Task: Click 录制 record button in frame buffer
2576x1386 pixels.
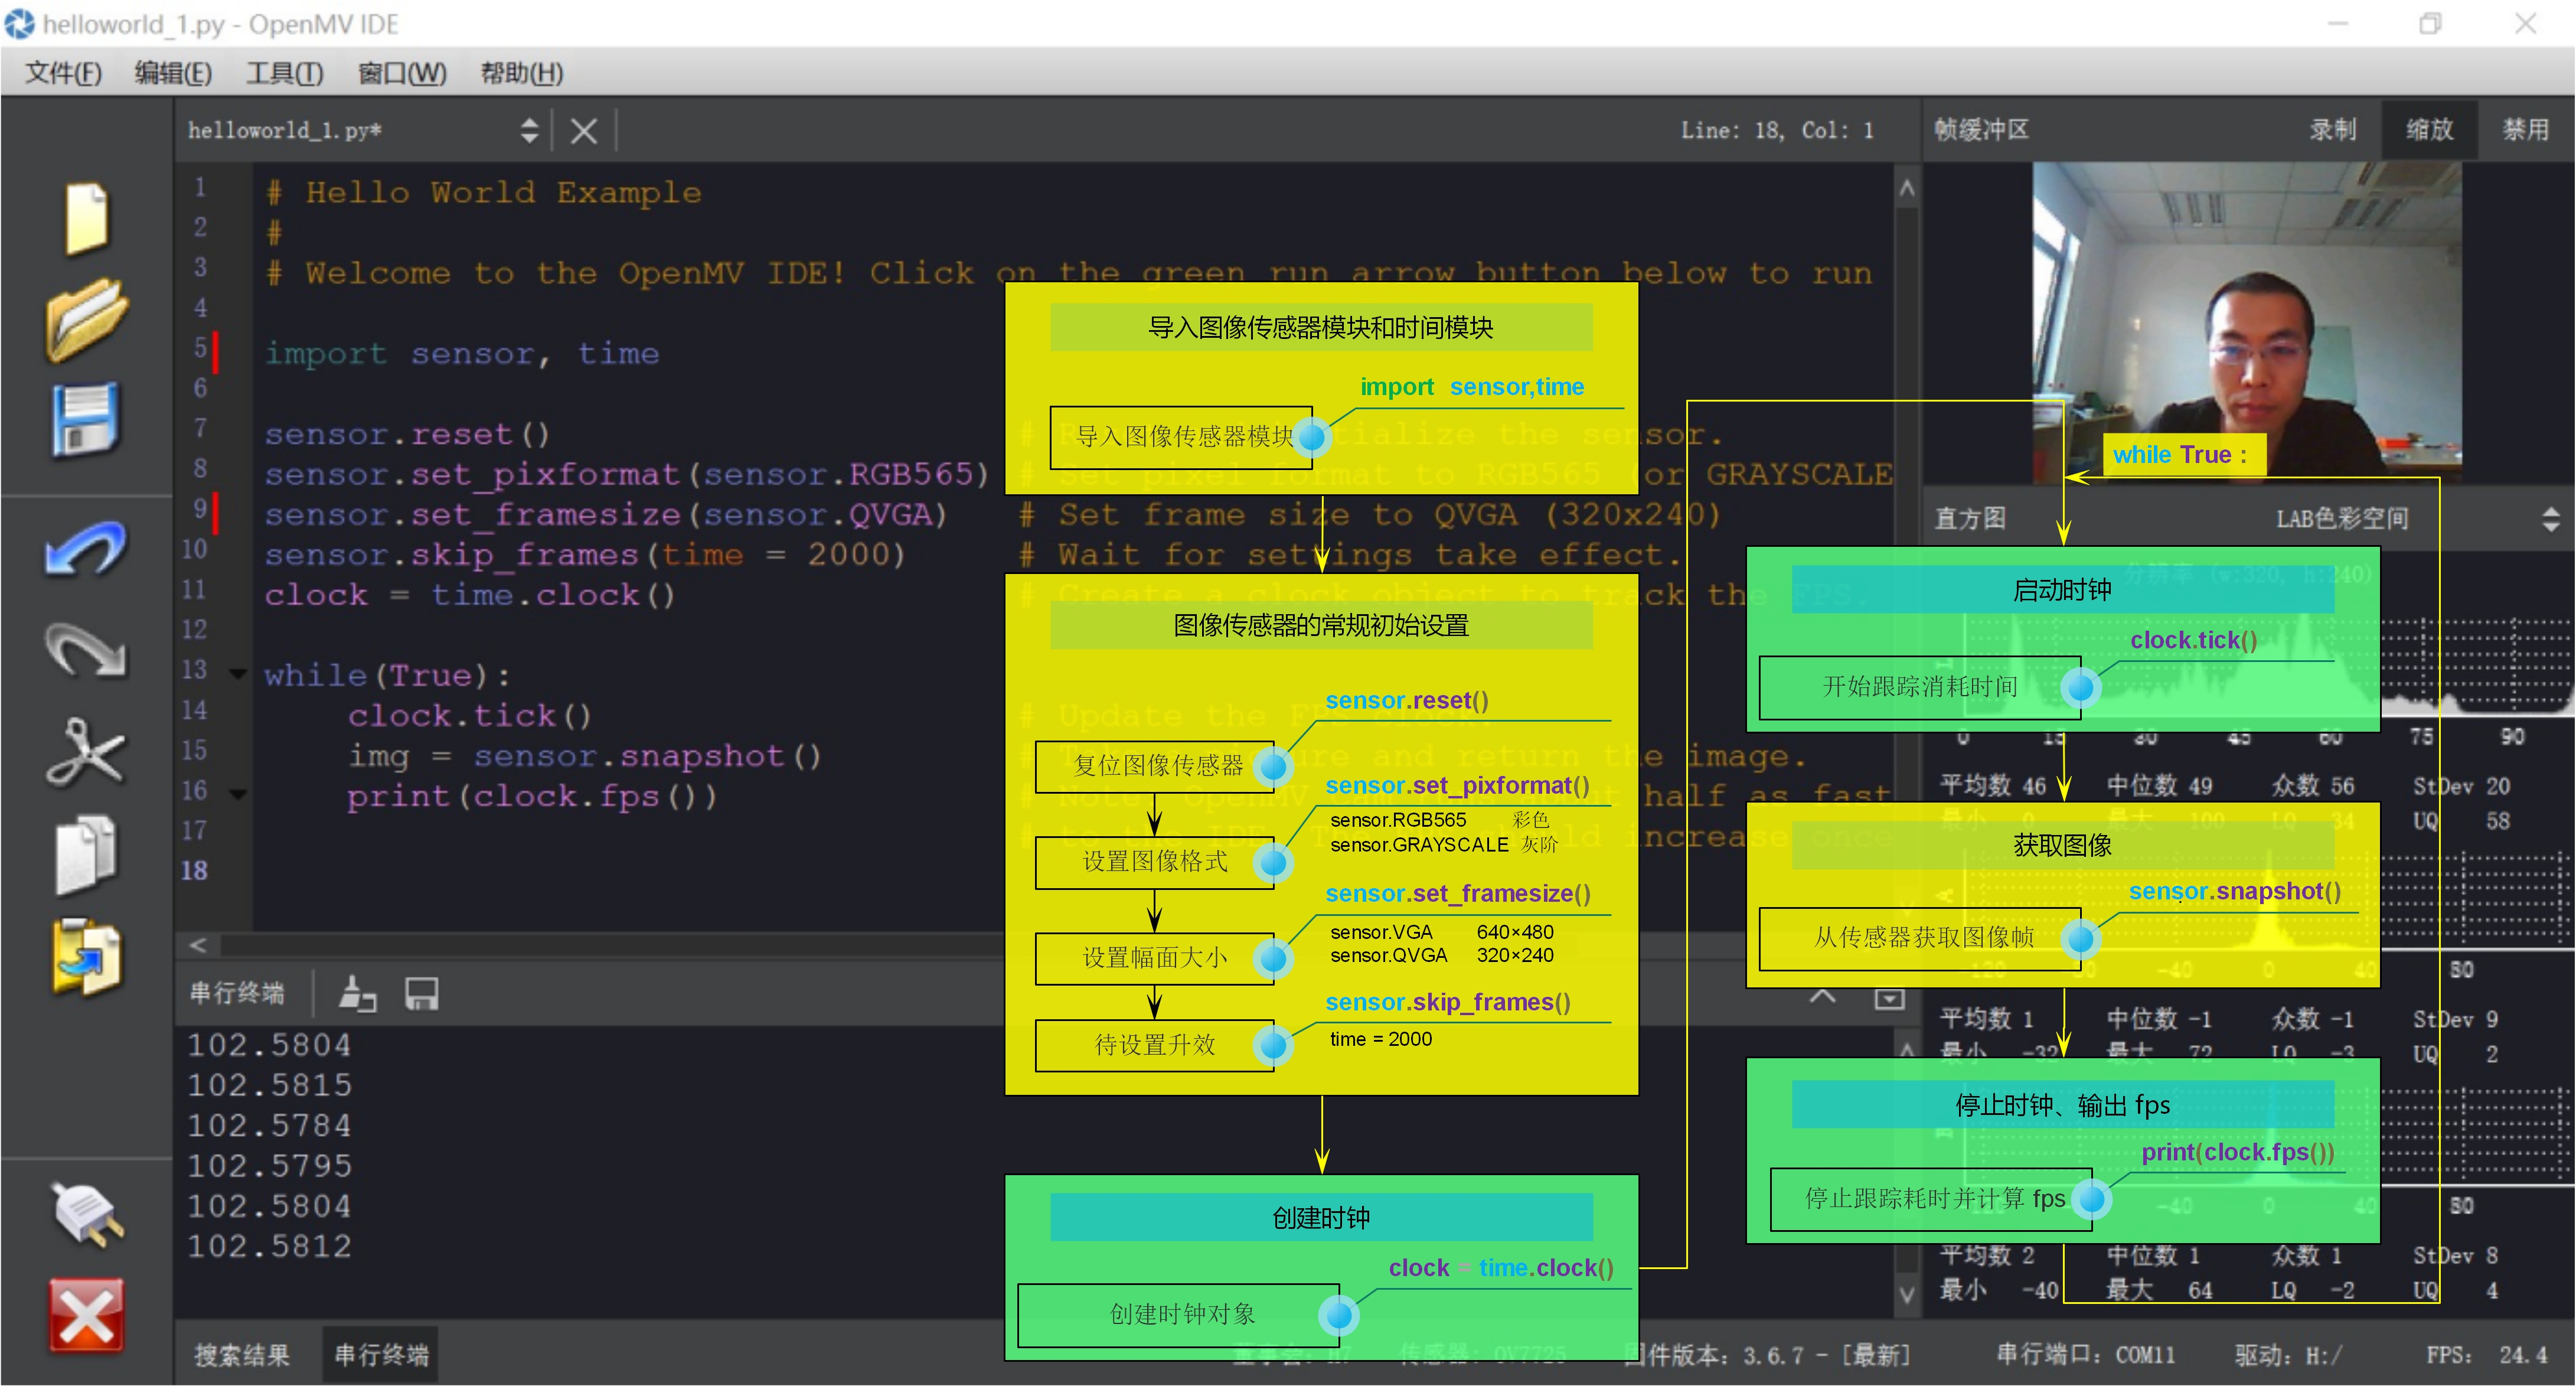Action: (x=2332, y=130)
